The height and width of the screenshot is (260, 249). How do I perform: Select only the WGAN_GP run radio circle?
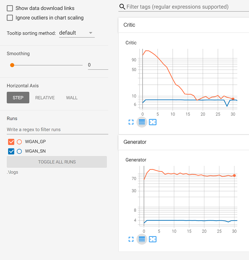19,142
